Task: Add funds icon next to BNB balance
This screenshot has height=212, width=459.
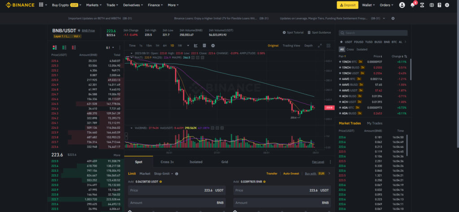Action: (264, 182)
